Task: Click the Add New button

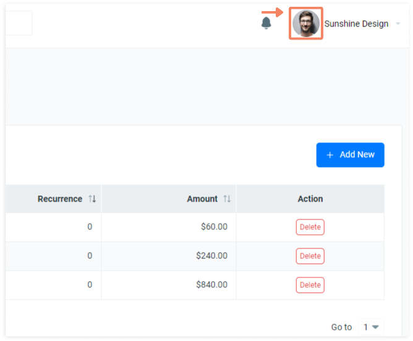Action: tap(350, 155)
